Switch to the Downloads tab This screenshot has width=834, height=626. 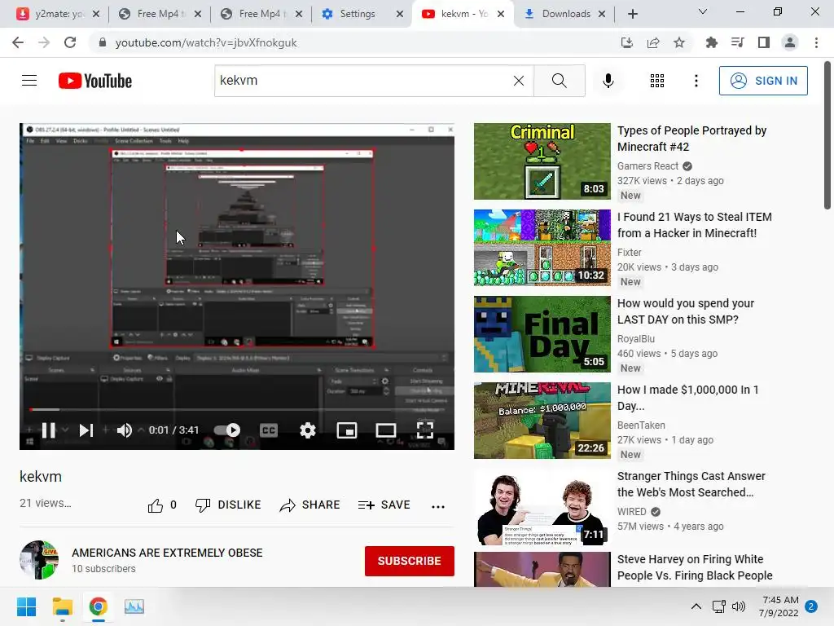pyautogui.click(x=565, y=14)
